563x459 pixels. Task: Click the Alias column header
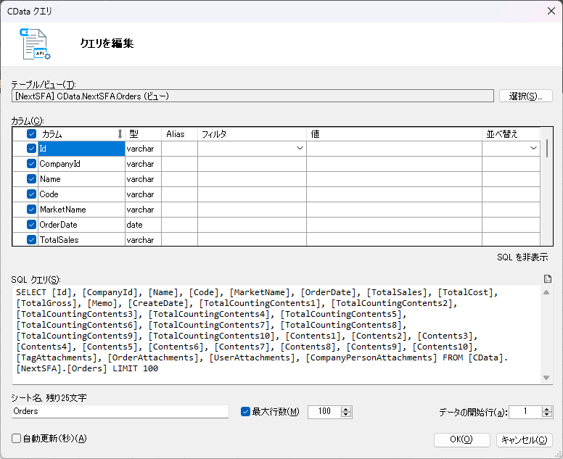[x=179, y=134]
